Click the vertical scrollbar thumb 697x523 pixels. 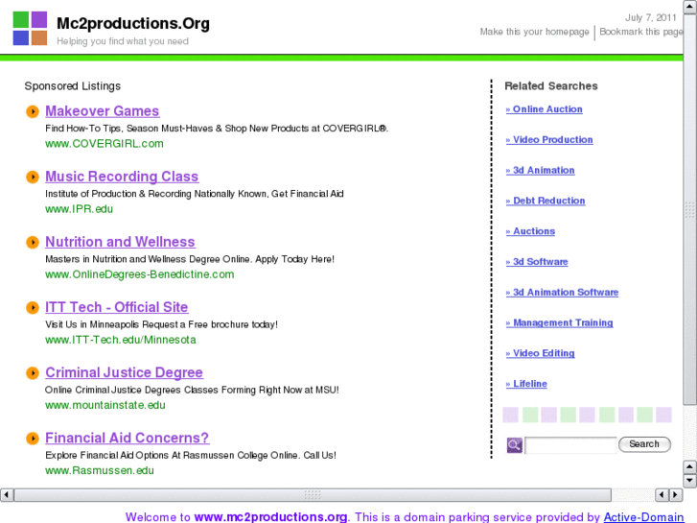click(690, 209)
